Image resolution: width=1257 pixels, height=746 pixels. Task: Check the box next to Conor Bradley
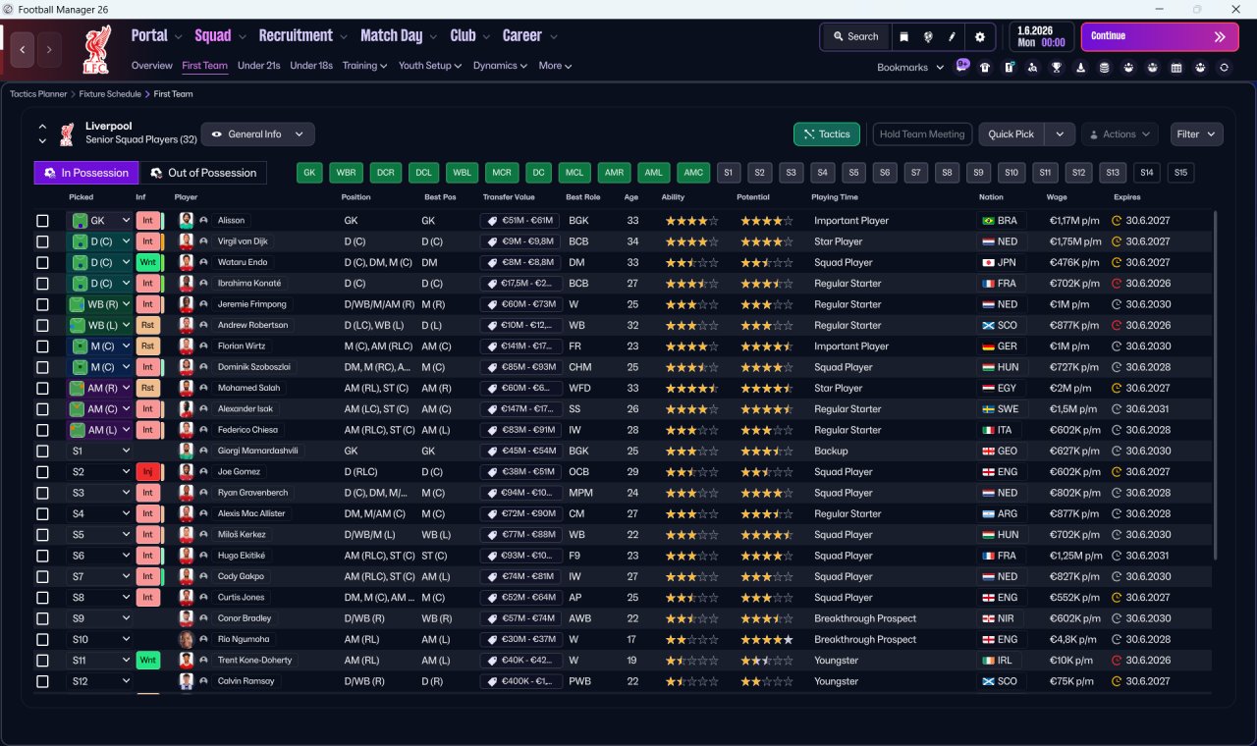coord(42,619)
